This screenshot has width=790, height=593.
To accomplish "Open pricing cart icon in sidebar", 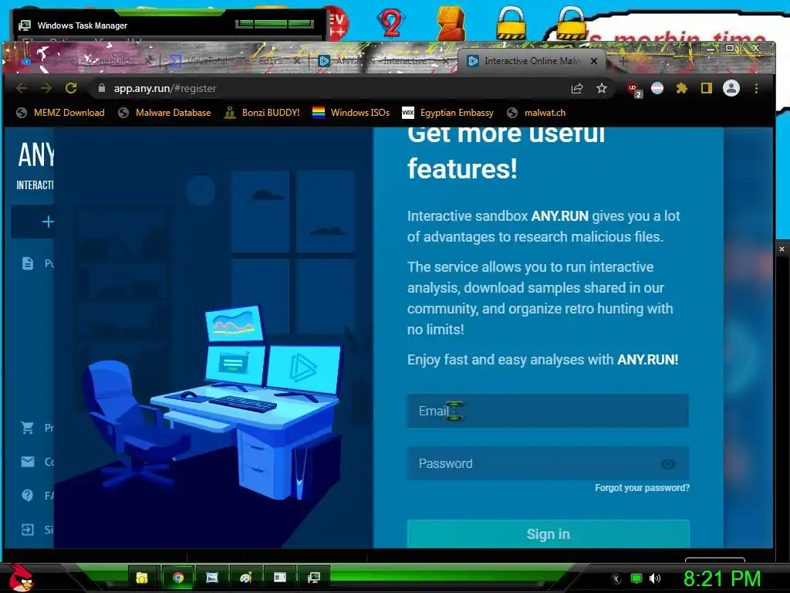I will point(28,428).
